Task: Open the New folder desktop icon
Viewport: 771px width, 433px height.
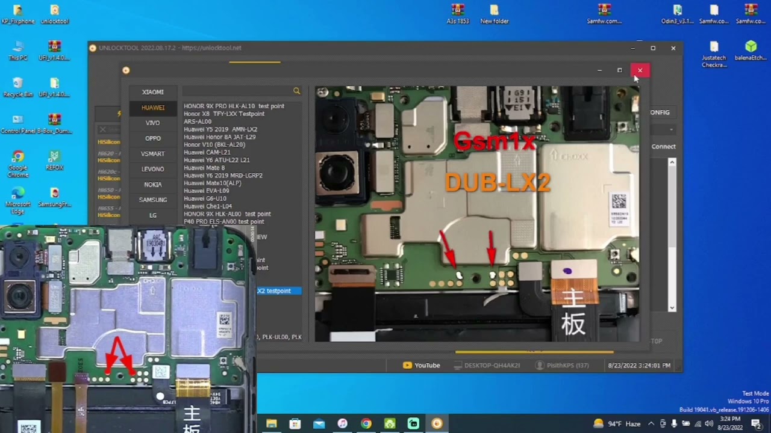Action: [495, 14]
